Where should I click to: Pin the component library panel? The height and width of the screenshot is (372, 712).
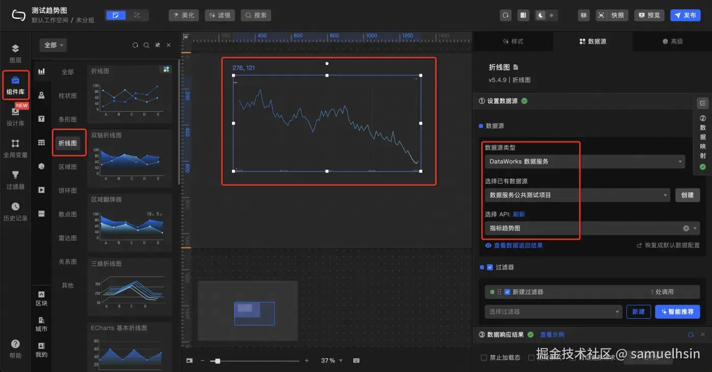tap(158, 45)
